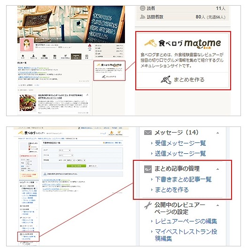Click 公開中のレビュアーページの設定 header
248x252 pixels.
180,208
